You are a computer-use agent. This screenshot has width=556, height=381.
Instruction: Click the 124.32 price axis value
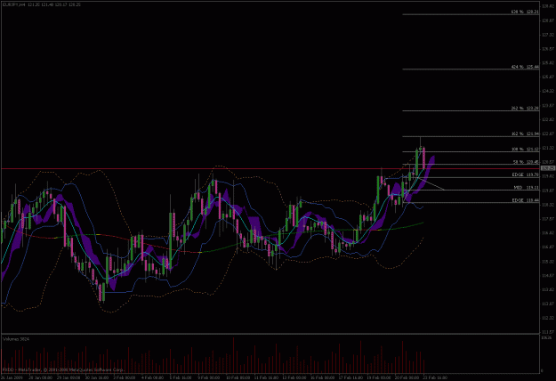pyautogui.click(x=548, y=91)
